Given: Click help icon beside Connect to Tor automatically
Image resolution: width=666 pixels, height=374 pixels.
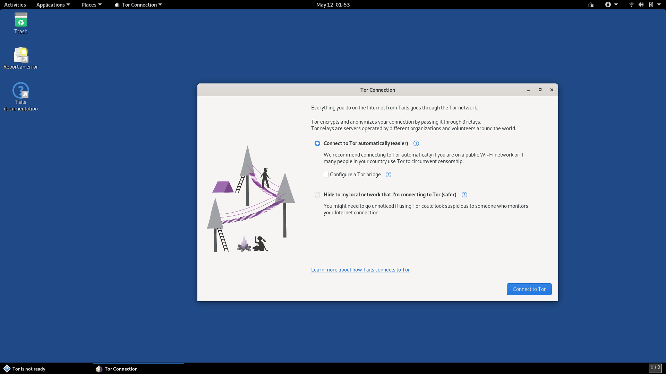Looking at the screenshot, I should pos(416,143).
